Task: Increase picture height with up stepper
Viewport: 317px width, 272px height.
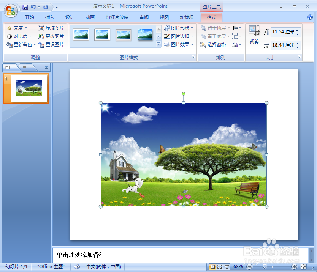Action: [298, 30]
